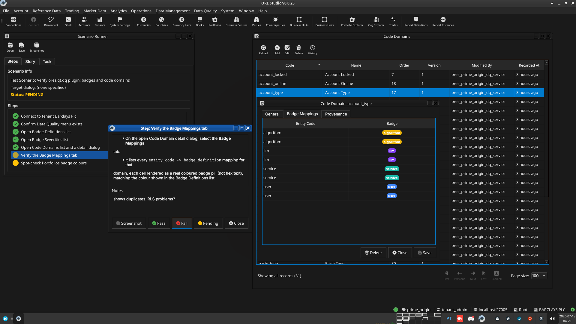Viewport: 576px width, 324px height.
Task: Click Delete button in Code Domain dialog
Action: point(373,253)
